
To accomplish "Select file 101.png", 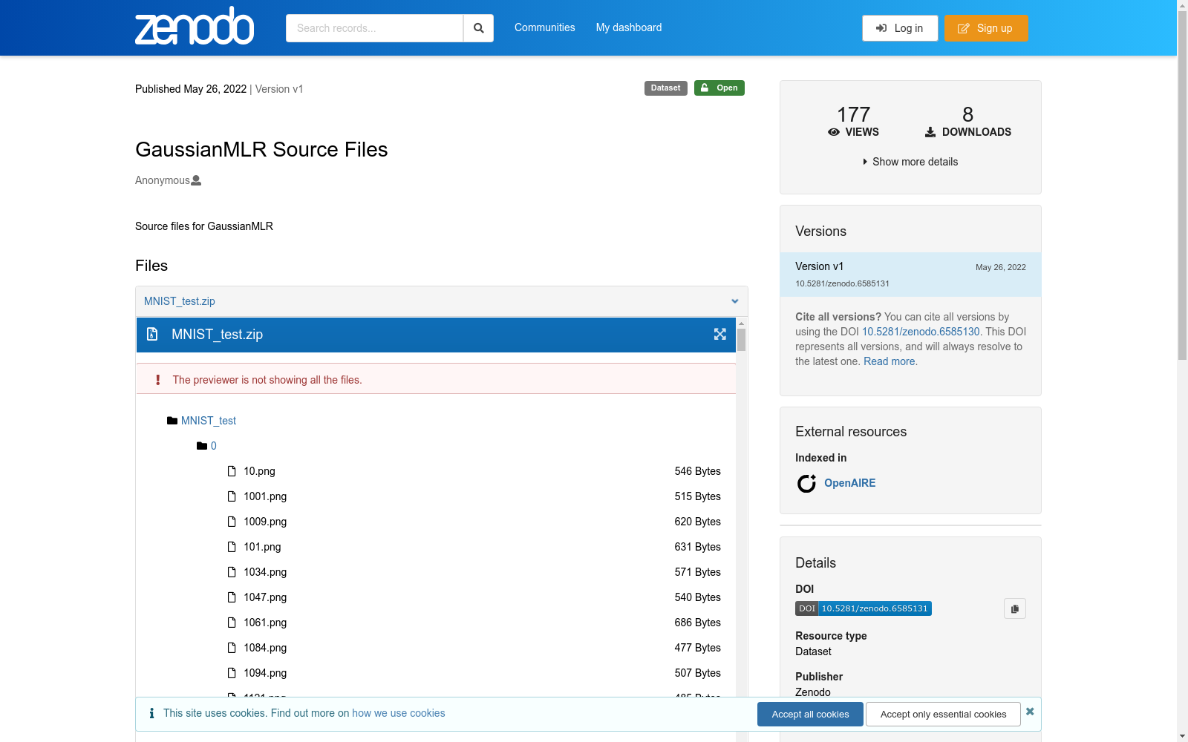I will [262, 547].
